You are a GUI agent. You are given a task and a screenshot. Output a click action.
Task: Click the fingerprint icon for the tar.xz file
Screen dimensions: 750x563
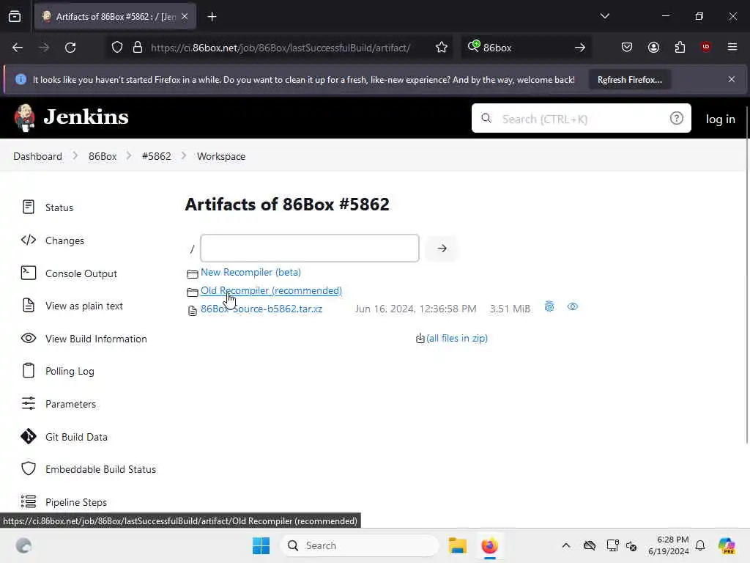coord(549,306)
